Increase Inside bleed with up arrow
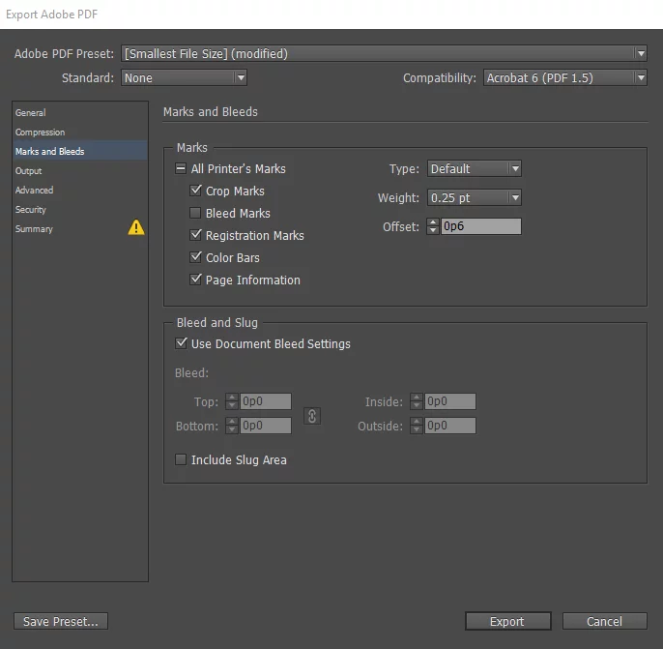The width and height of the screenshot is (663, 649). click(x=417, y=398)
